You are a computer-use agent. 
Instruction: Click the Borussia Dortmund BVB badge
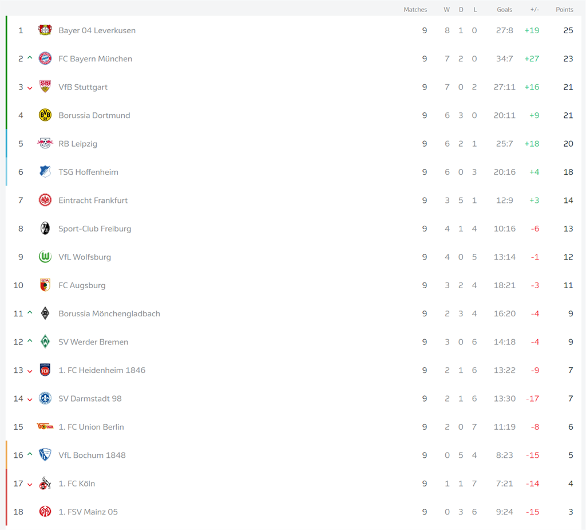click(45, 115)
